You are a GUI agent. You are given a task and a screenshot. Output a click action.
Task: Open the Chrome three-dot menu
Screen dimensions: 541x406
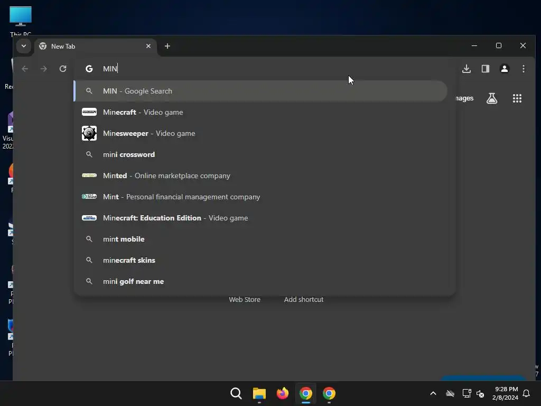524,69
